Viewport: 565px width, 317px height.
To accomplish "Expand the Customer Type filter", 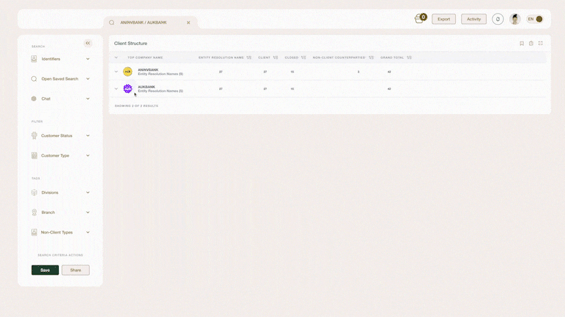I will [88, 156].
